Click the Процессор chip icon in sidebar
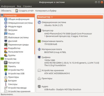The image size is (104, 96). pyautogui.click(x=6, y=63)
